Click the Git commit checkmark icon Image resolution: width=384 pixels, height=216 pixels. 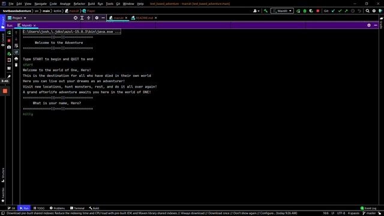pyautogui.click(x=340, y=11)
